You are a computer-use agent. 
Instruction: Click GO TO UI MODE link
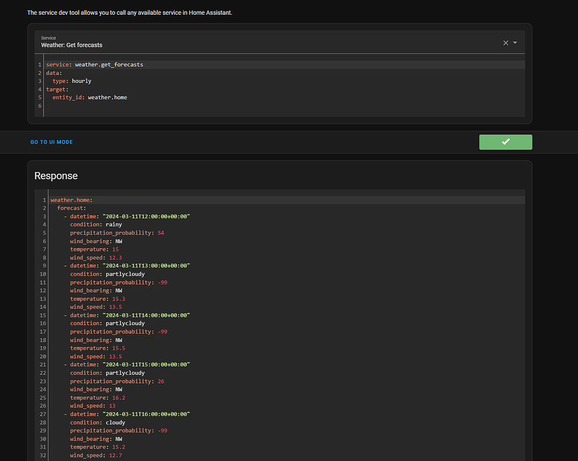pos(52,142)
